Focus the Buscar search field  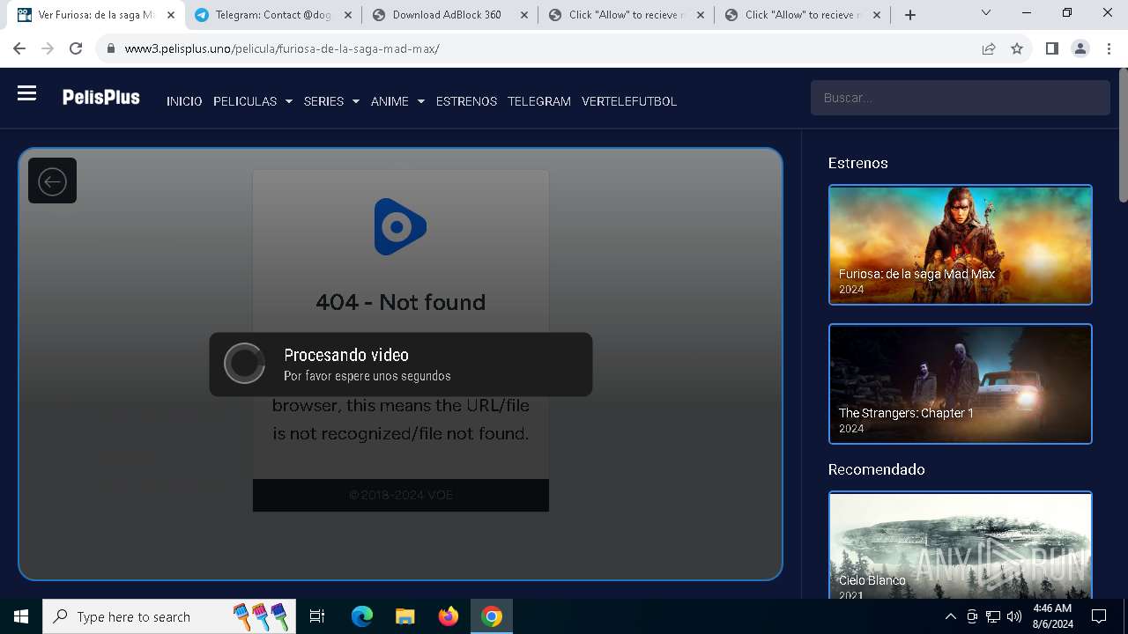coord(961,98)
